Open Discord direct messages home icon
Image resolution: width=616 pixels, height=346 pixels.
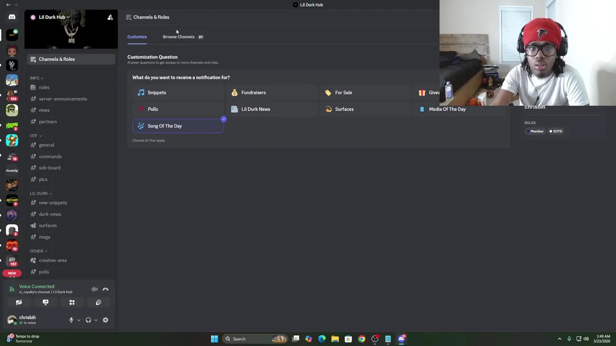(x=12, y=17)
